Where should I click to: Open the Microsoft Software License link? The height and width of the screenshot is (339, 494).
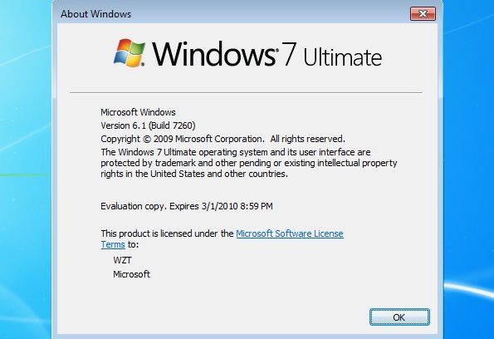click(290, 233)
